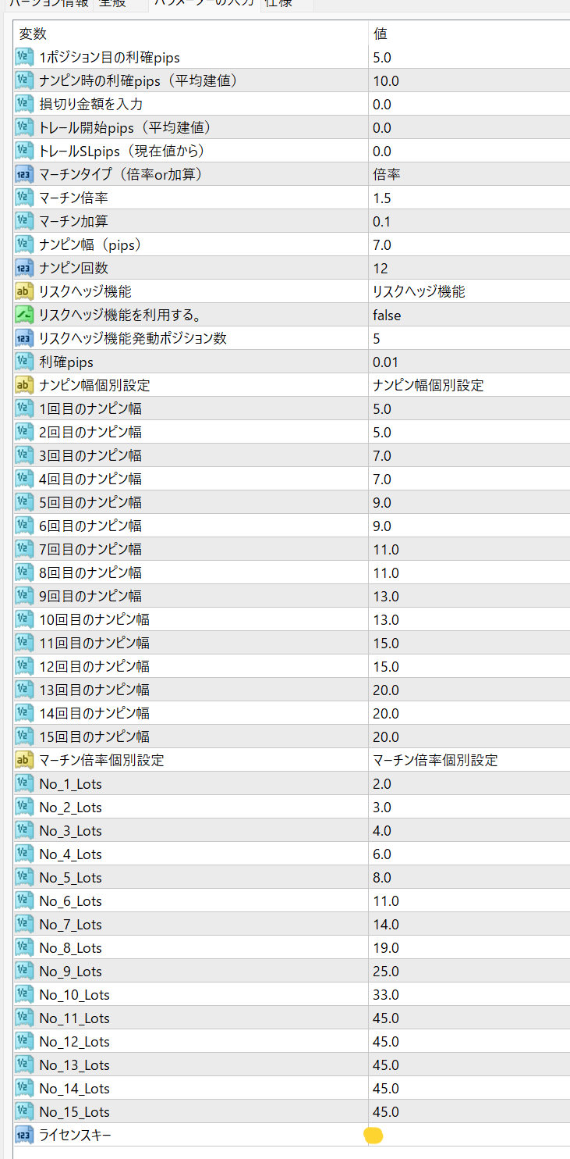Click the string icon beside リスクヘッジ機能
Viewport: 570px width, 1159px height.
[x=24, y=291]
